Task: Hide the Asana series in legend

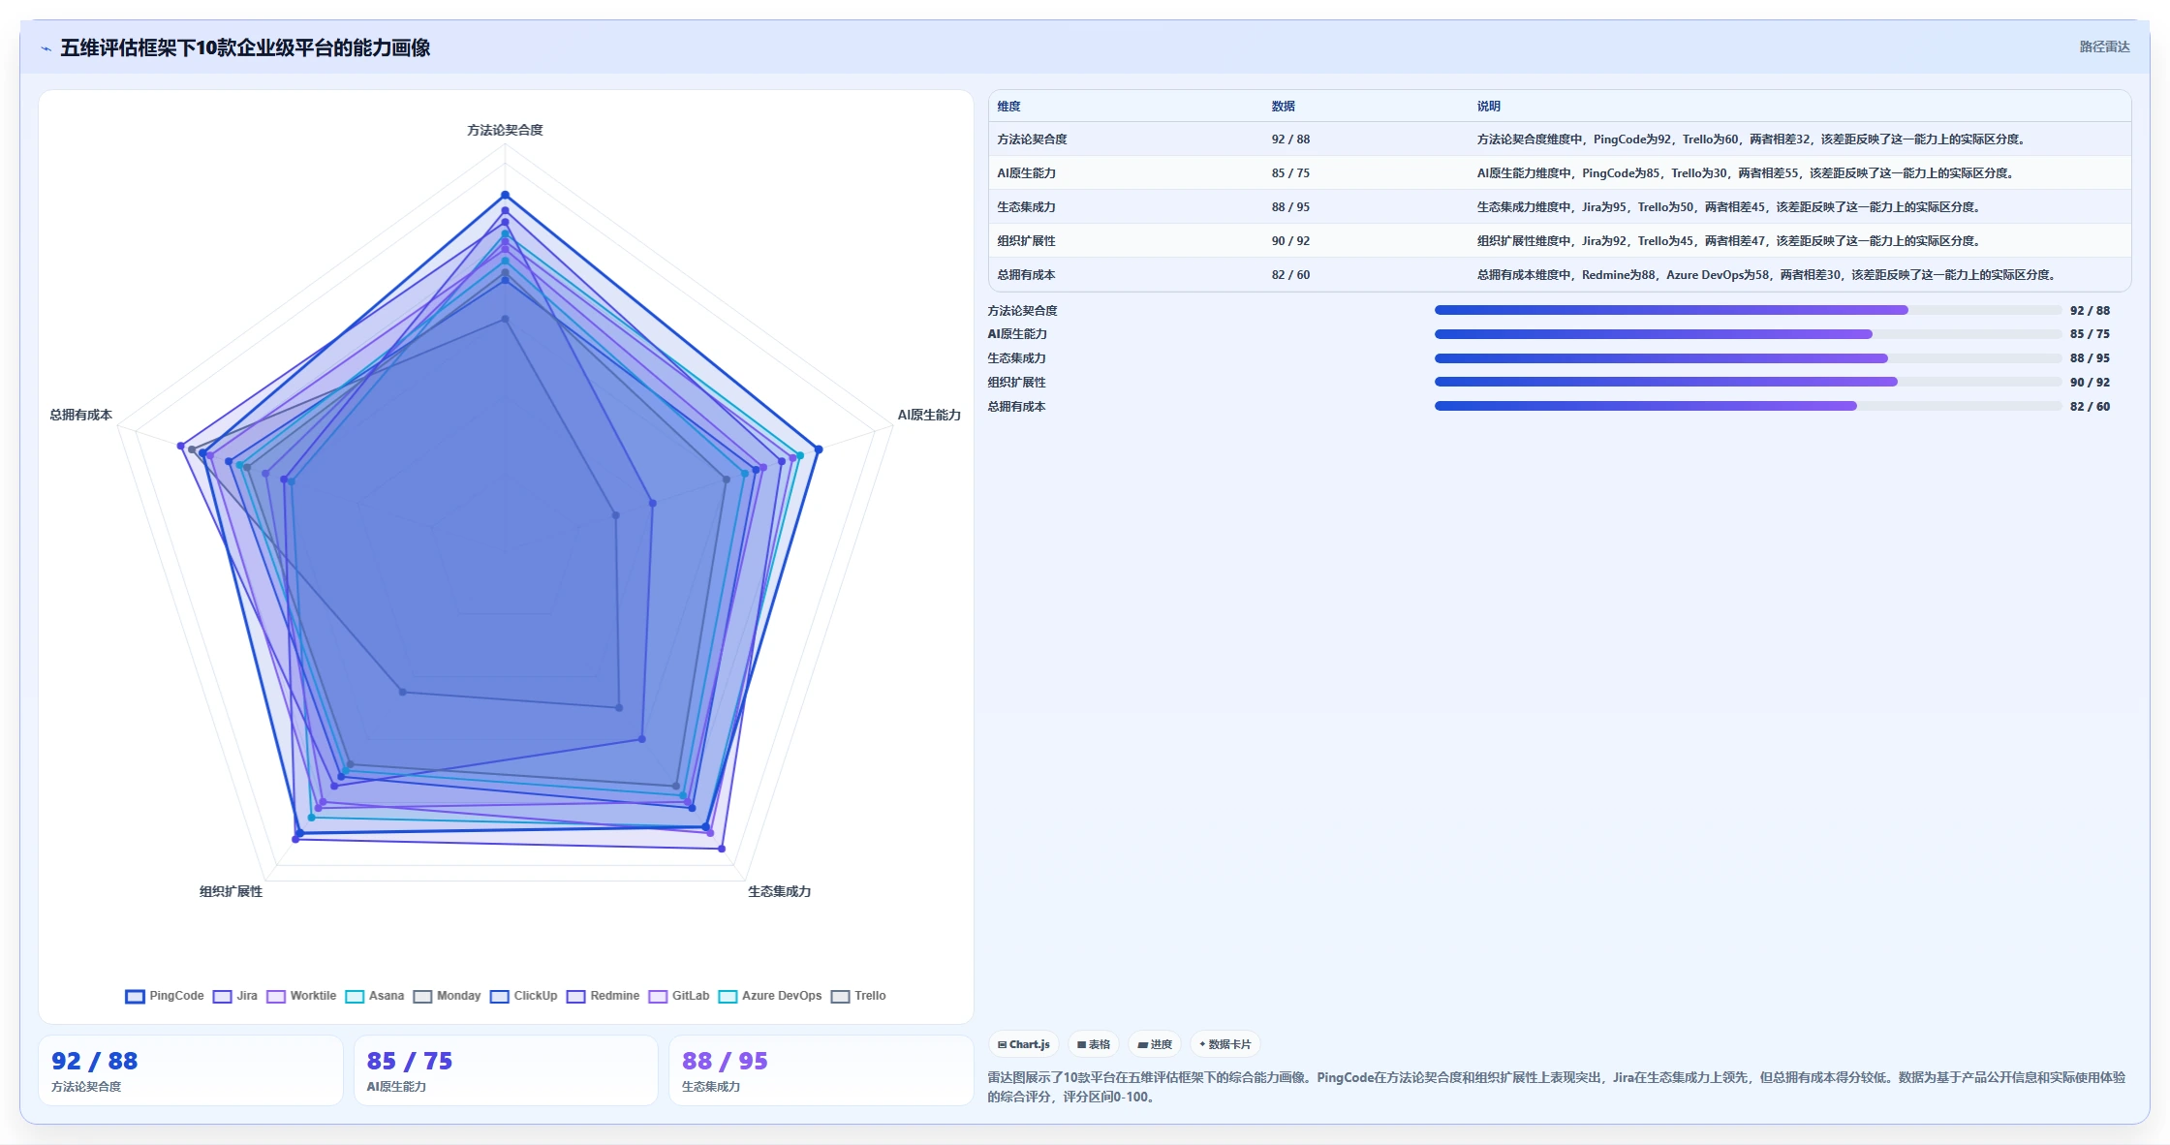Action: (x=375, y=996)
